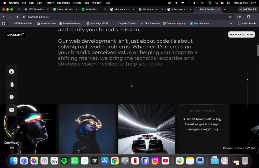Open the CBM Calculator bookmark

pyautogui.click(x=150, y=24)
